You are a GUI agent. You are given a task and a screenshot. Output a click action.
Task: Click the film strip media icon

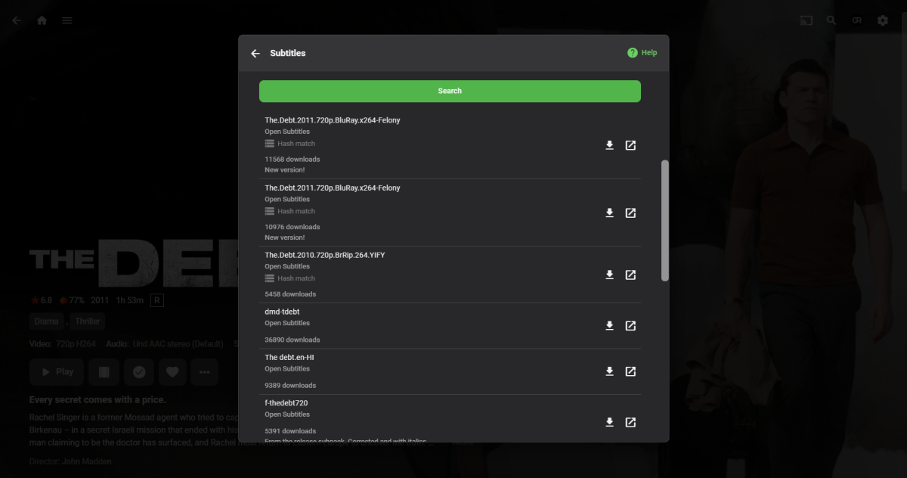(104, 371)
